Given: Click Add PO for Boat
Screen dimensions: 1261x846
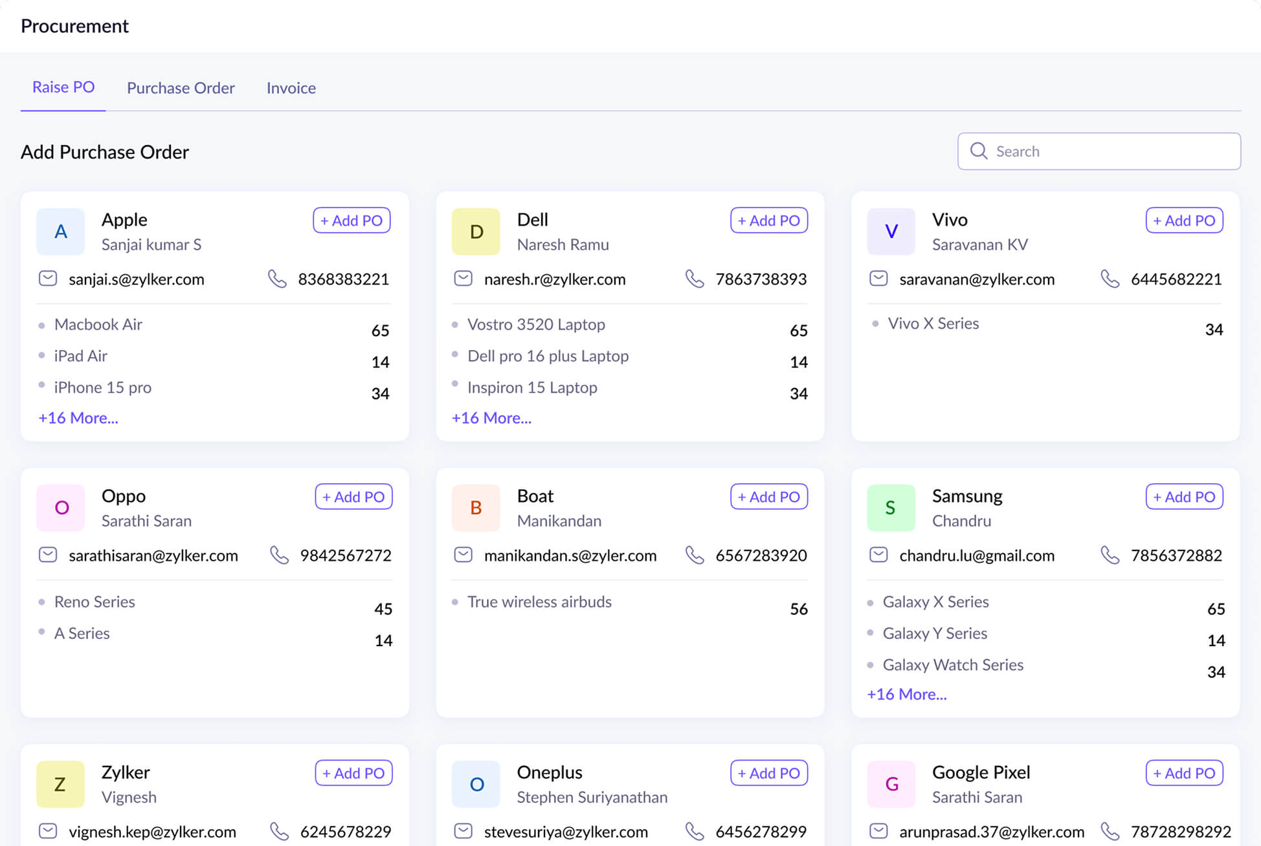Looking at the screenshot, I should 769,497.
